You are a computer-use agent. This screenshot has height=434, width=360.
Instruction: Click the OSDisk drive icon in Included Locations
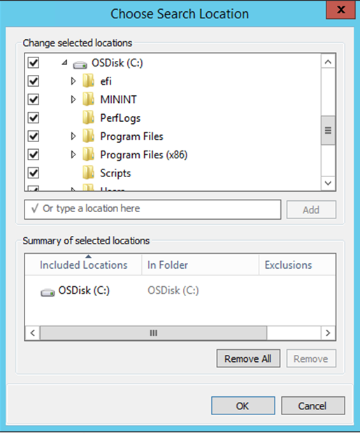coord(48,292)
